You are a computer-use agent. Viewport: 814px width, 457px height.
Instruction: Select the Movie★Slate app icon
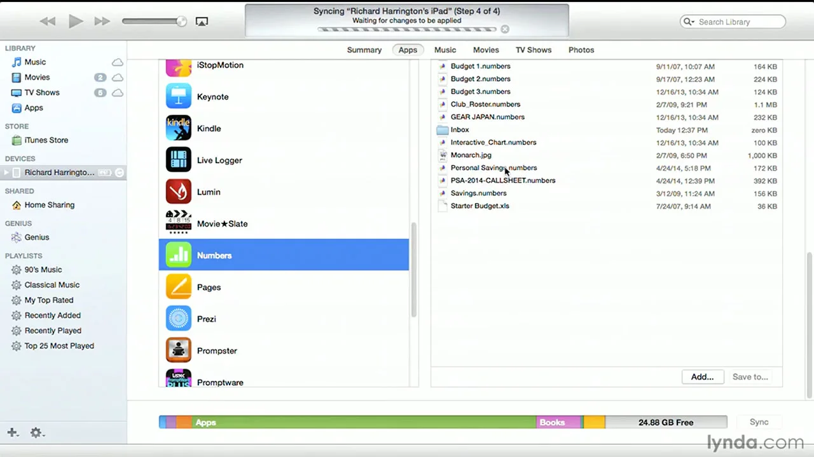coord(179,223)
